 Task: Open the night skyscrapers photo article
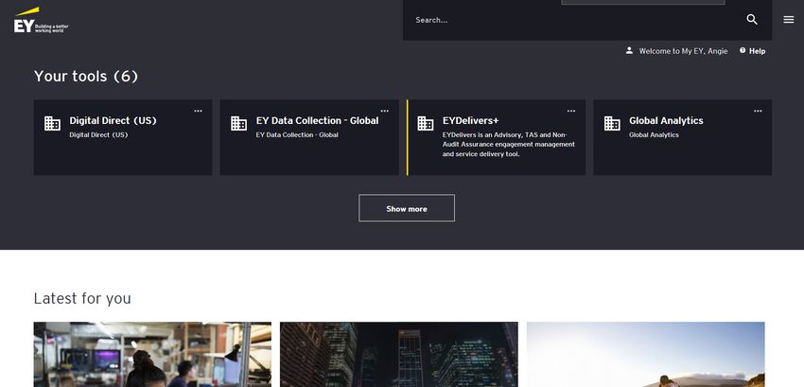tap(399, 354)
